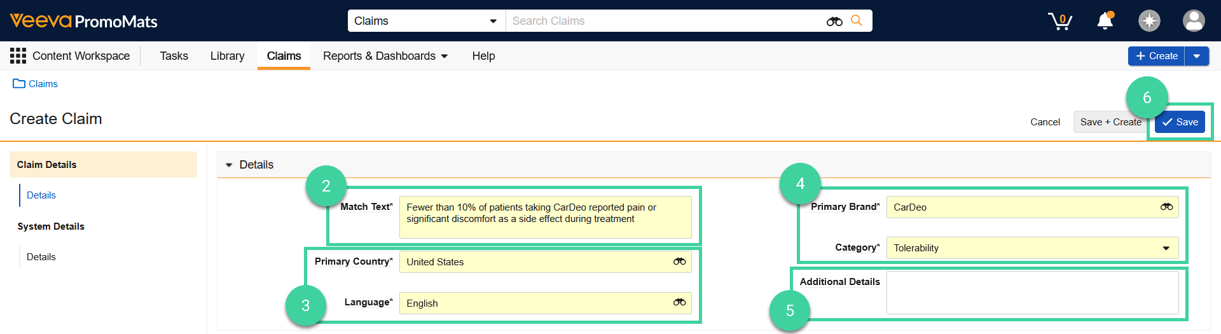Expand the Reports & Dashboards menu

pyautogui.click(x=385, y=56)
